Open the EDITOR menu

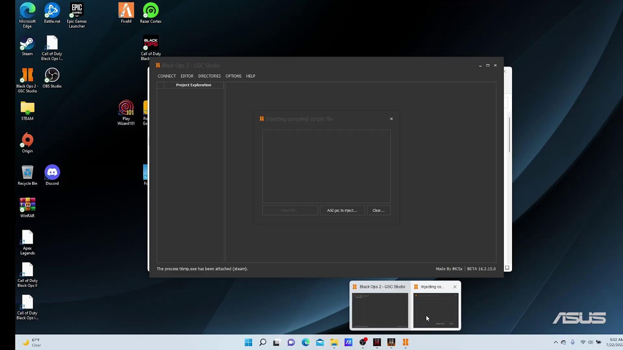click(x=187, y=76)
